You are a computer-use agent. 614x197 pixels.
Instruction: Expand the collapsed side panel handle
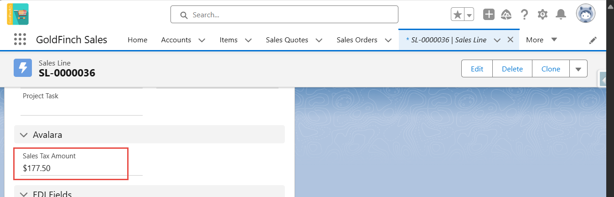coord(603,79)
